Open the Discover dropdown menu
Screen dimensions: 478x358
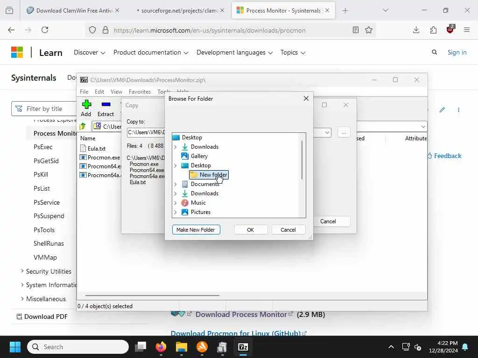[x=89, y=52]
